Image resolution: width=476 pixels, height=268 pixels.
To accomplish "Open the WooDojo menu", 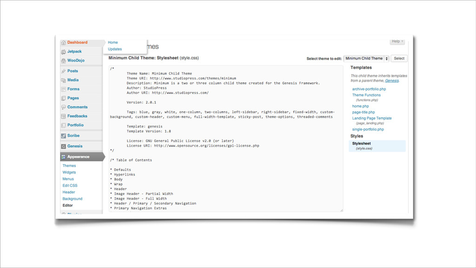I will [76, 60].
